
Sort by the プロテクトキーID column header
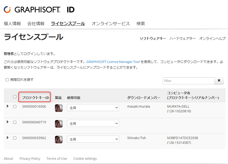[x=35, y=98]
